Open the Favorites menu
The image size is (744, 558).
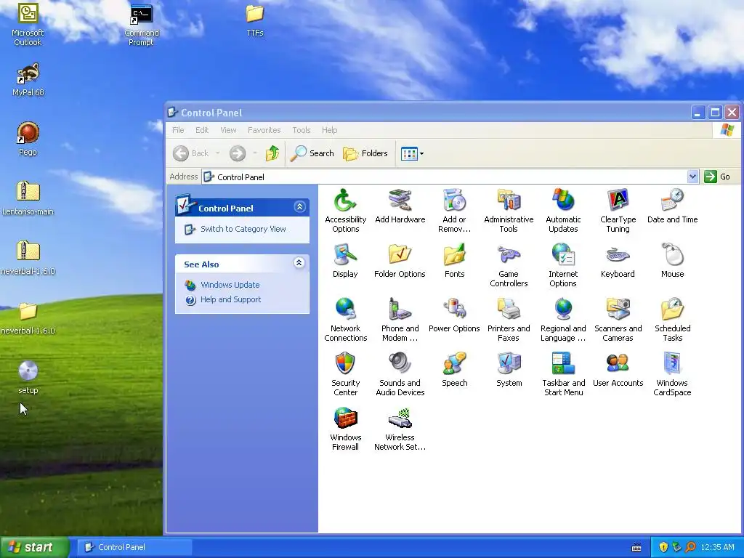(264, 130)
